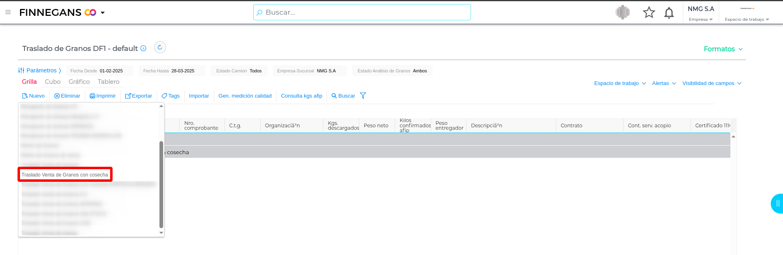
Task: Expand Visibilidad de campos menu
Action: (x=712, y=83)
